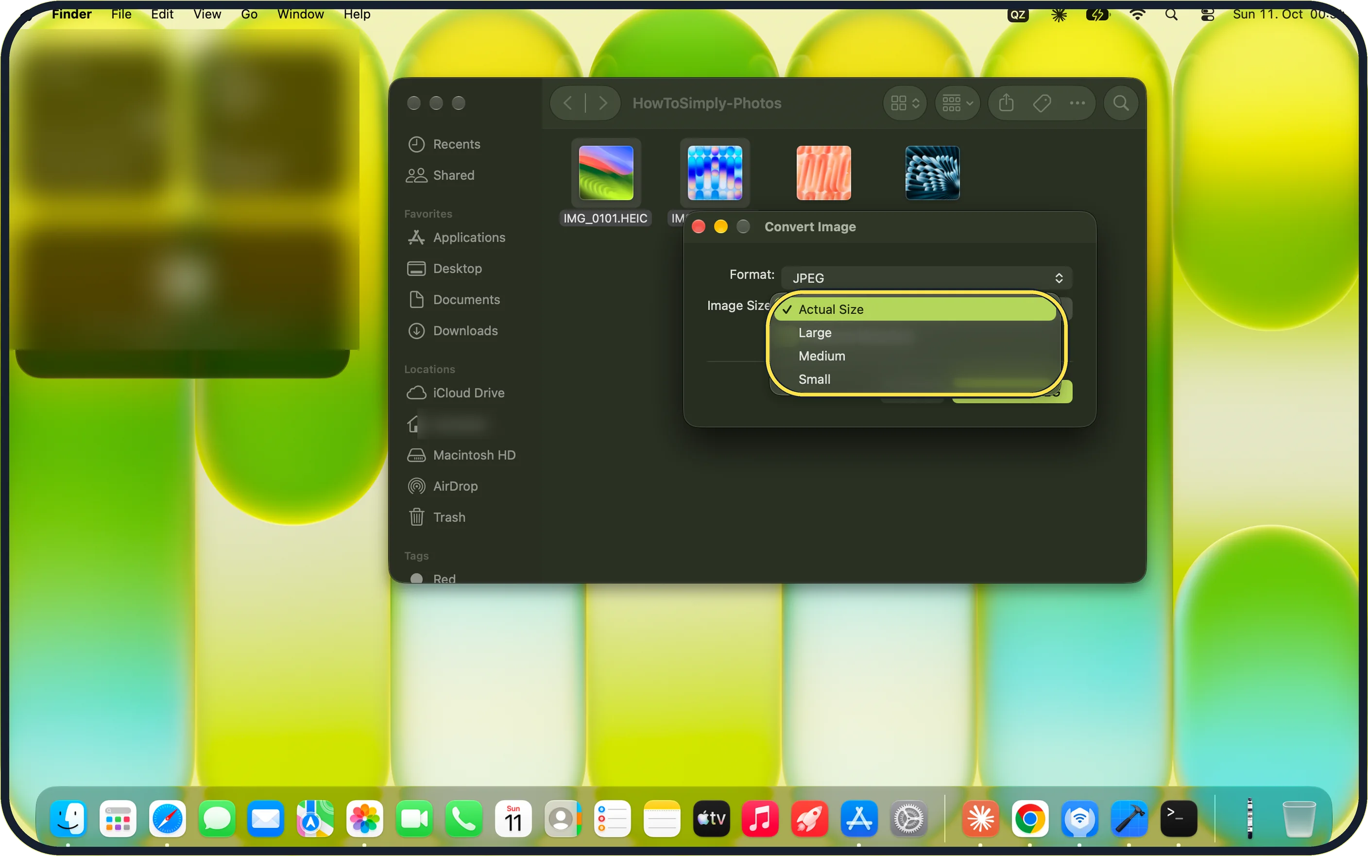Select the blue bubbles image thumbnail
This screenshot has width=1368, height=856.
point(715,173)
